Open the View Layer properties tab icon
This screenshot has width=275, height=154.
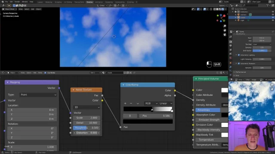(231, 50)
